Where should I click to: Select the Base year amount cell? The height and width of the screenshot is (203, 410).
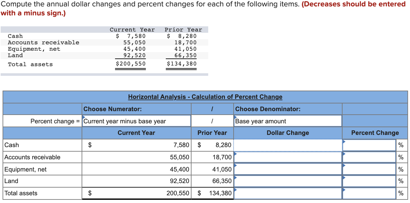(x=288, y=121)
